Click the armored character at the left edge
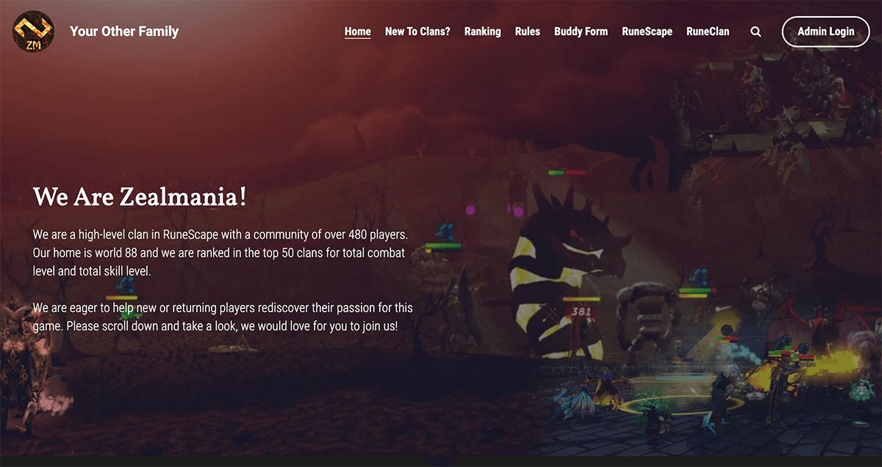Screen dimensions: 882x467 pos(22,367)
